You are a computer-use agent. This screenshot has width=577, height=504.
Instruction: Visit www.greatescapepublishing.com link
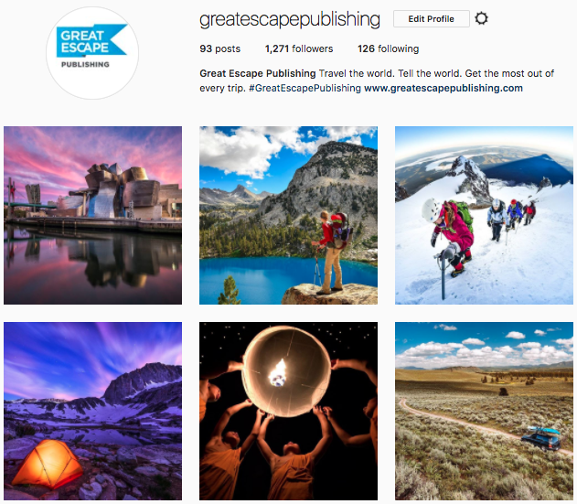pyautogui.click(x=443, y=88)
